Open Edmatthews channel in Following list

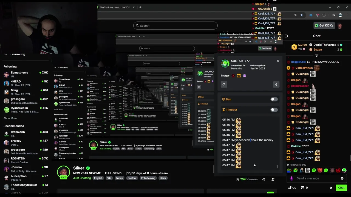[x=26, y=74]
